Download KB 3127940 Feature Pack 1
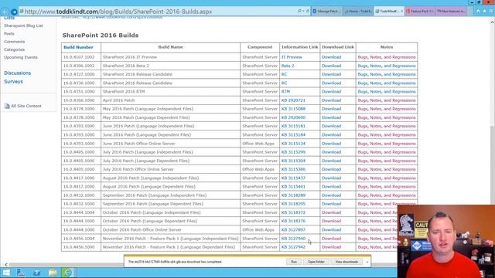 pyautogui.click(x=332, y=239)
